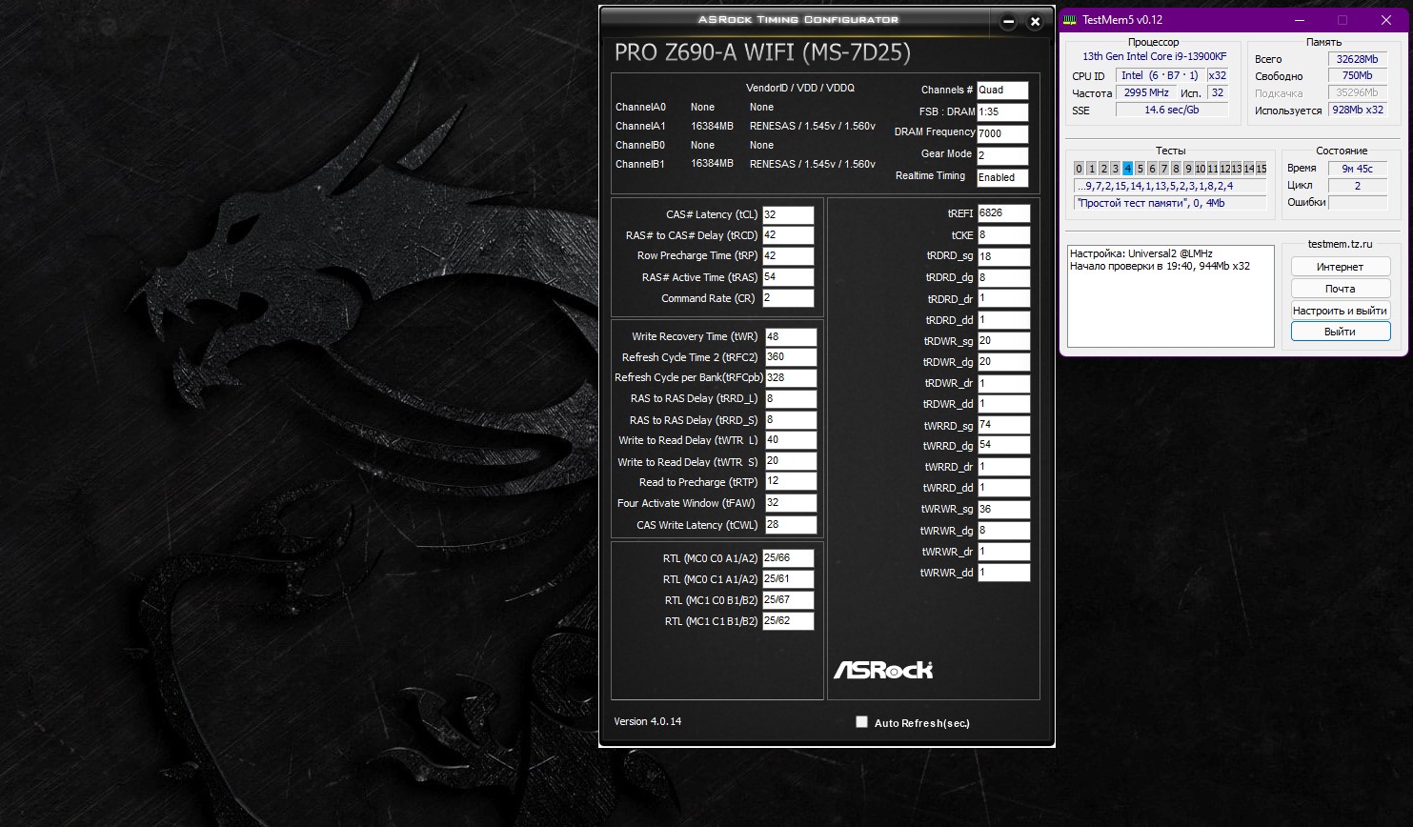Focus the tWRRD_sg value field

1004,425
